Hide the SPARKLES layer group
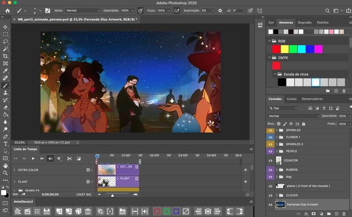This screenshot has height=217, width=352. [x=270, y=130]
